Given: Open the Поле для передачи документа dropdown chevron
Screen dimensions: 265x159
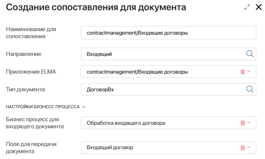Looking at the screenshot, I should [249, 147].
